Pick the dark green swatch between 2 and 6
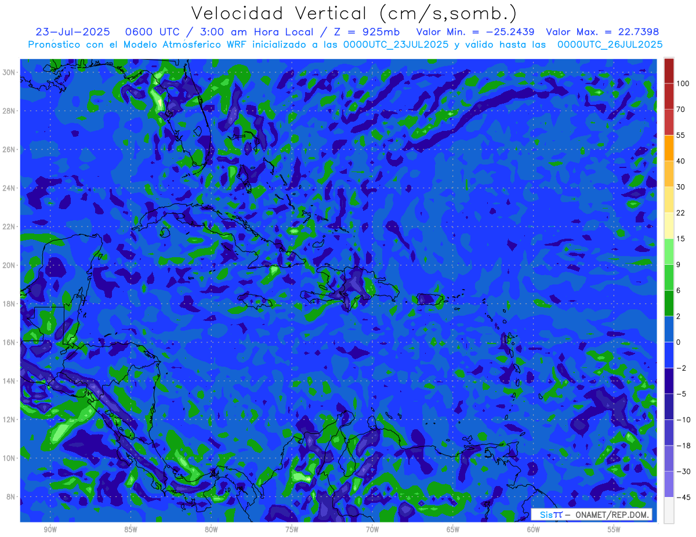Viewport: 696px width, 537px height. pyautogui.click(x=669, y=303)
